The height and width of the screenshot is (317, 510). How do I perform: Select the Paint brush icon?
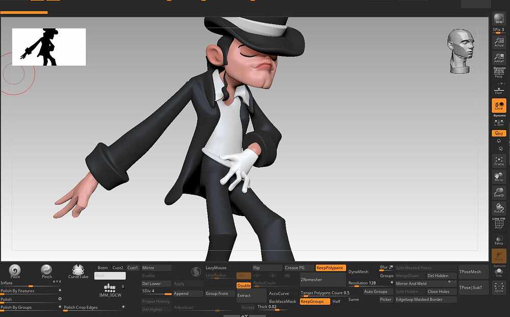pos(15,271)
